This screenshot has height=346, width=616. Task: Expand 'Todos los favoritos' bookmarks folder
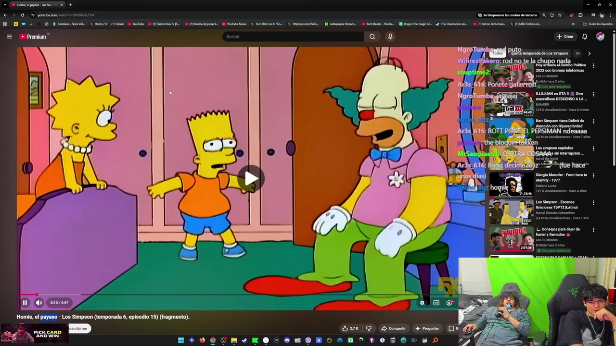click(x=598, y=24)
